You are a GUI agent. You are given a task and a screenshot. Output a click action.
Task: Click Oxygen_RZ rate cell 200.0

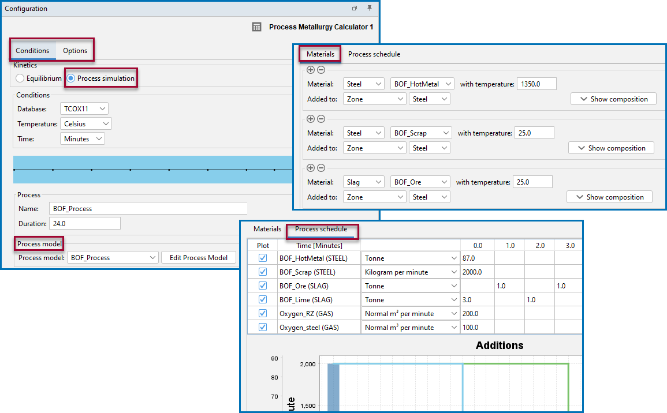click(477, 314)
